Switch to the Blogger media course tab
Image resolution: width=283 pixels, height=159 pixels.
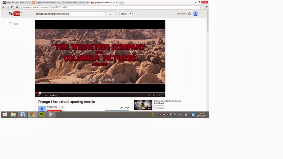click(x=46, y=3)
